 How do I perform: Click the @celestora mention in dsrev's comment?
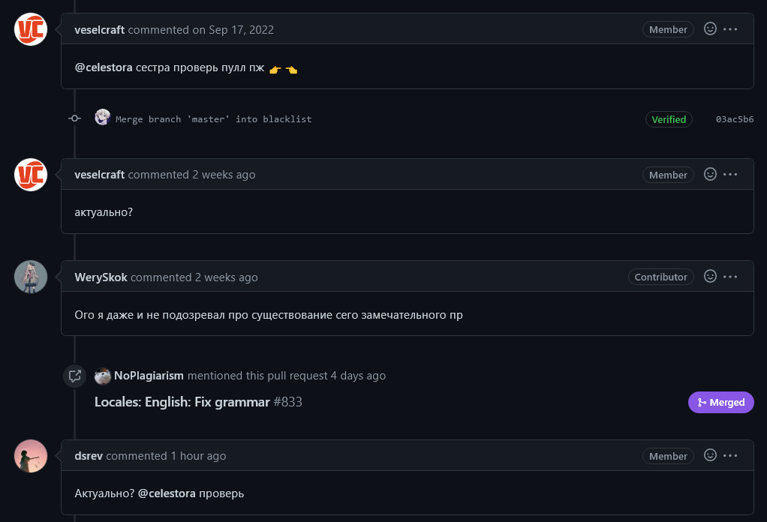[x=167, y=493]
